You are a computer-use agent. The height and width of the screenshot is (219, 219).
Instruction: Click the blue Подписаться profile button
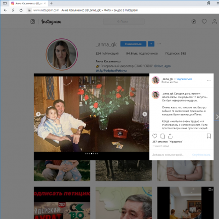pos(133,44)
